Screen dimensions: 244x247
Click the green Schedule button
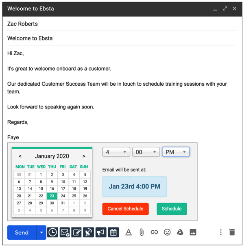pos(172,209)
